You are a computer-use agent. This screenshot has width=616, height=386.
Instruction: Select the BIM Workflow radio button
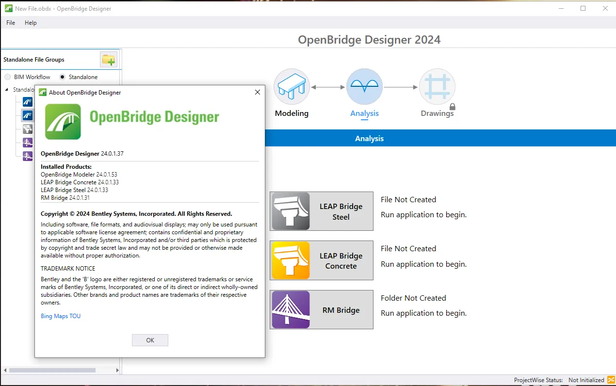8,77
